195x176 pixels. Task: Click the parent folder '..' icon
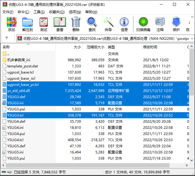[x=4, y=54]
